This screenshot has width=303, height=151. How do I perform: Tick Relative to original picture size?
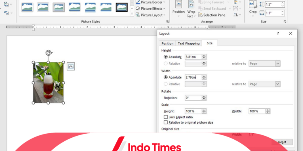166,122
